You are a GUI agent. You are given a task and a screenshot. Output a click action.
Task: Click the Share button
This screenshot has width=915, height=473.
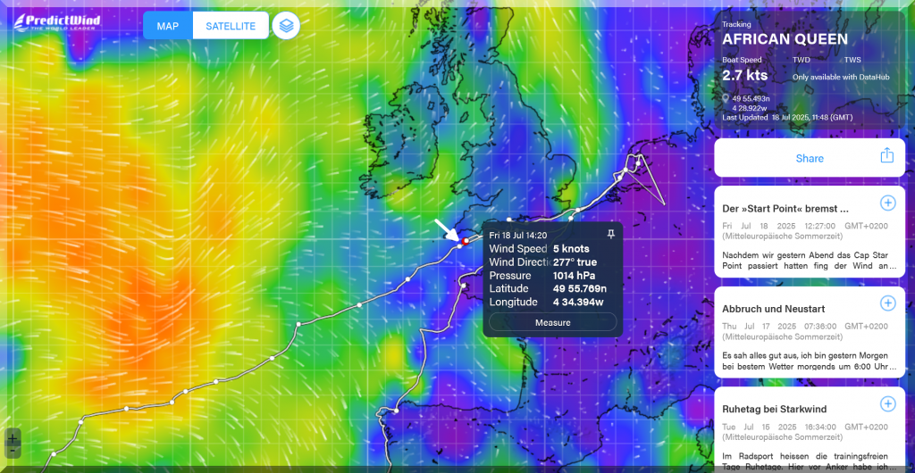tap(810, 158)
